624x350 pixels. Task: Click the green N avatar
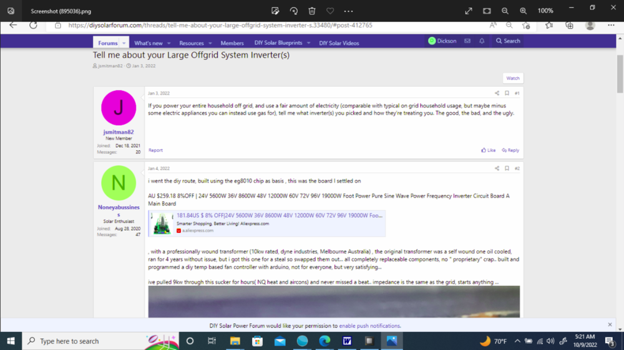pyautogui.click(x=119, y=182)
